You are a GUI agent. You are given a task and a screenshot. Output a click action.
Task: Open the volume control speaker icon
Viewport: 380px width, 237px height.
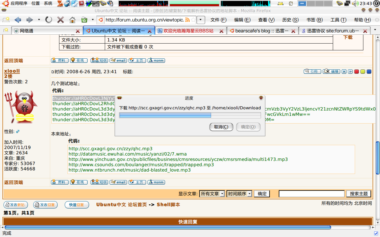pos(355,4)
